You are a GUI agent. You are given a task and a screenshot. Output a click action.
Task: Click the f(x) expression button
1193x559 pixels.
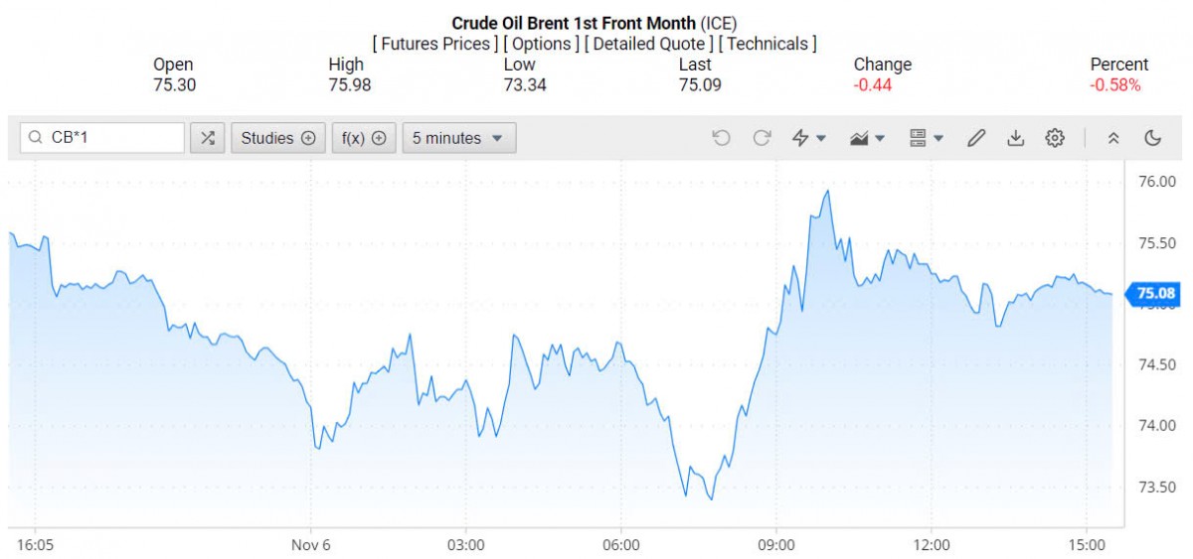363,138
